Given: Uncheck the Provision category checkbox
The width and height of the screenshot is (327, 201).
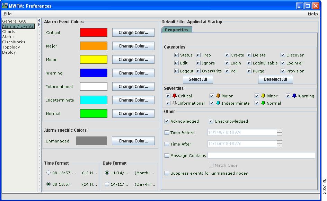Looking at the screenshot, I should [283, 71].
